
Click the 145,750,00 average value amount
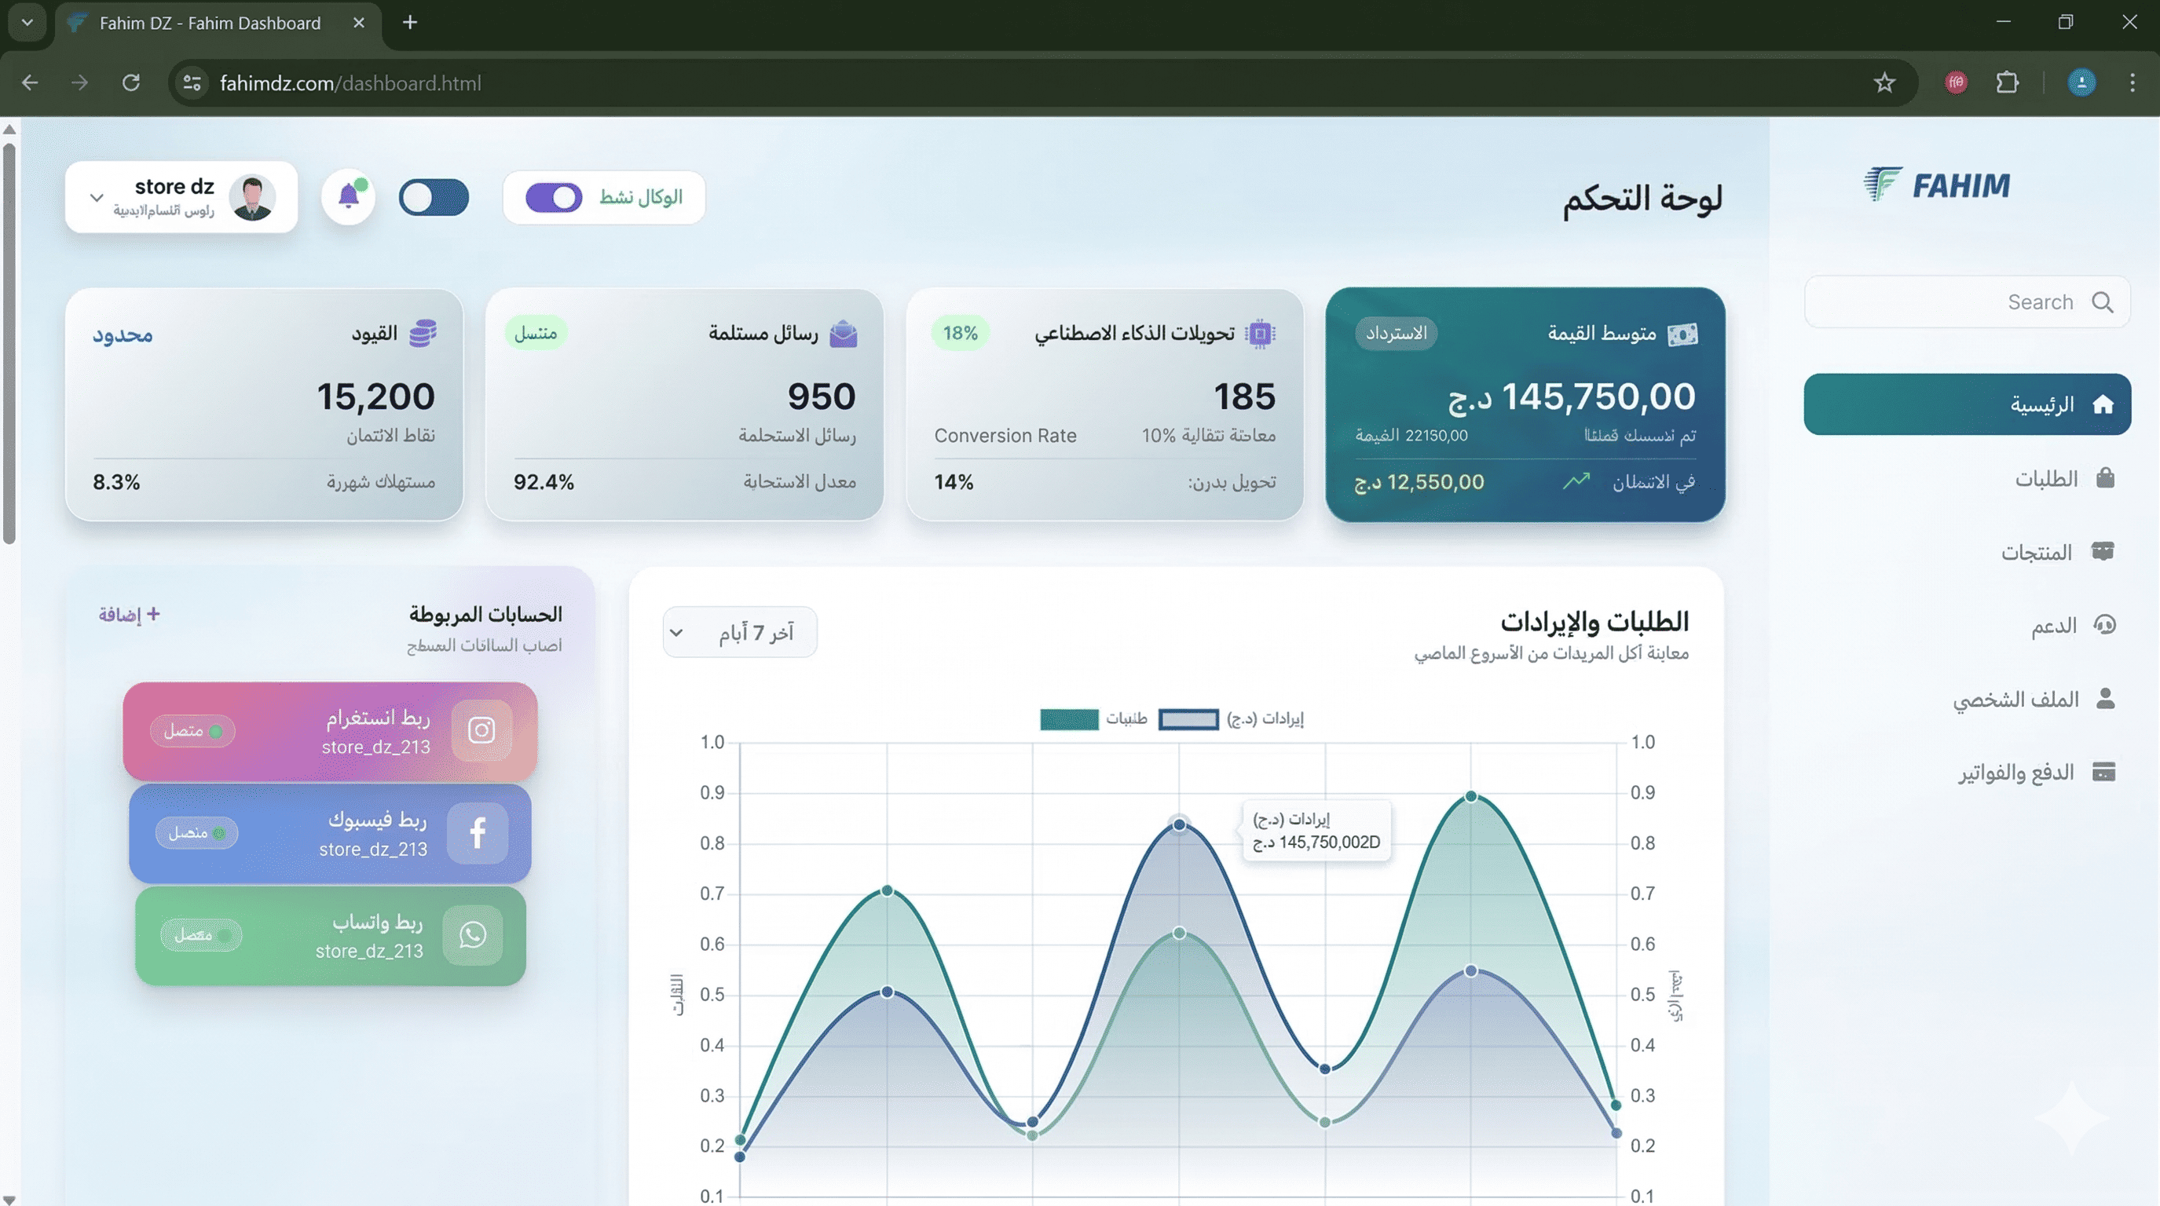[1572, 397]
